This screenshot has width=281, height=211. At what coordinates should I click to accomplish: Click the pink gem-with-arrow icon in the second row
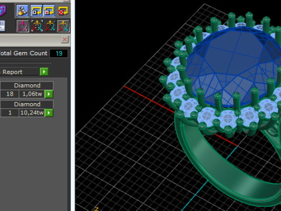(x=23, y=26)
